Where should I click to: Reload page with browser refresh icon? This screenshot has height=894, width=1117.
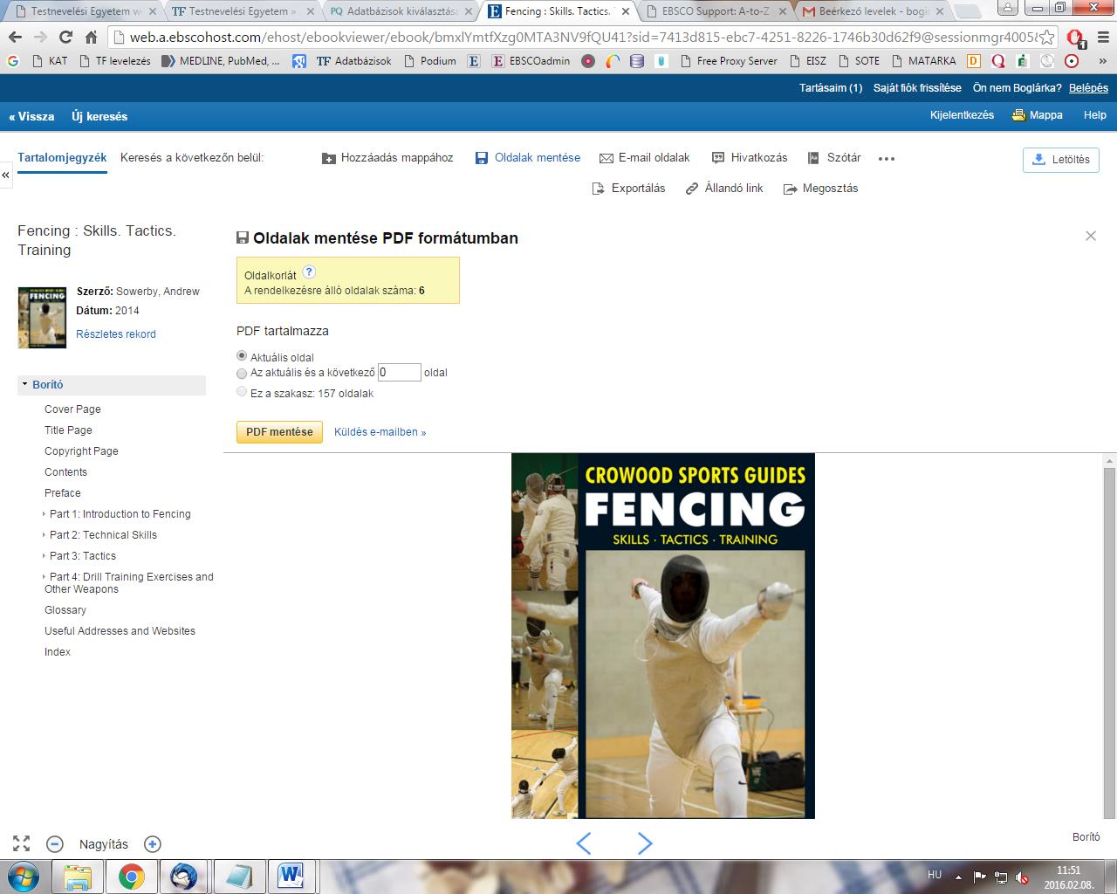point(65,38)
